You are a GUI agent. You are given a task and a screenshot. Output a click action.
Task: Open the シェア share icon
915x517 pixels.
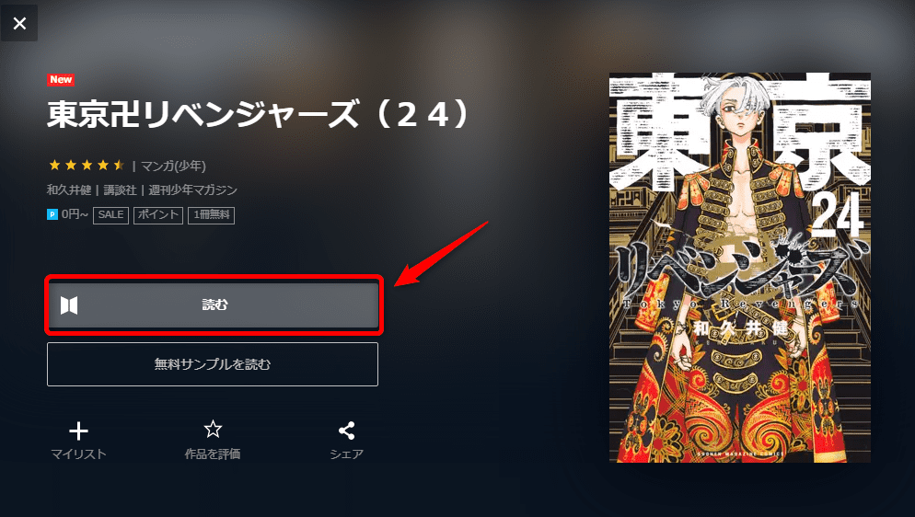[347, 431]
